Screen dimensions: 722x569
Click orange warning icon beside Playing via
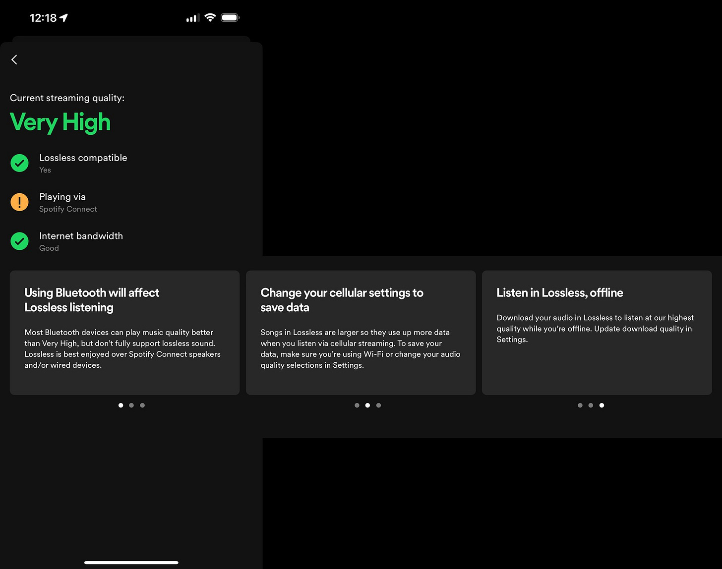[20, 202]
